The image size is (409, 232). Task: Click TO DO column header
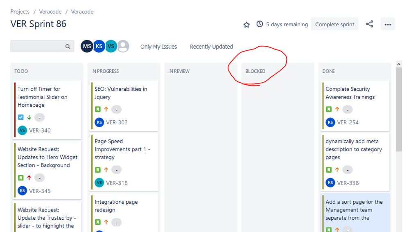[21, 71]
